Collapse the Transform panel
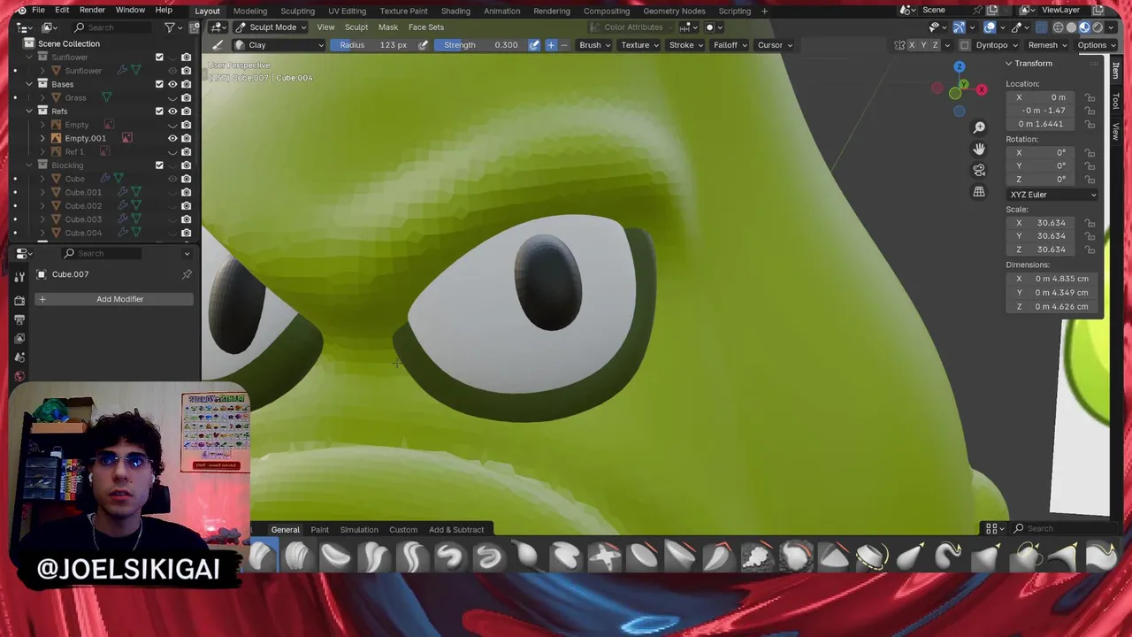 click(x=1008, y=64)
